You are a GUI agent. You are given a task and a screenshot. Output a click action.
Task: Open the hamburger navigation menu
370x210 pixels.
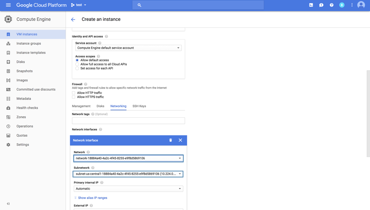click(x=8, y=5)
